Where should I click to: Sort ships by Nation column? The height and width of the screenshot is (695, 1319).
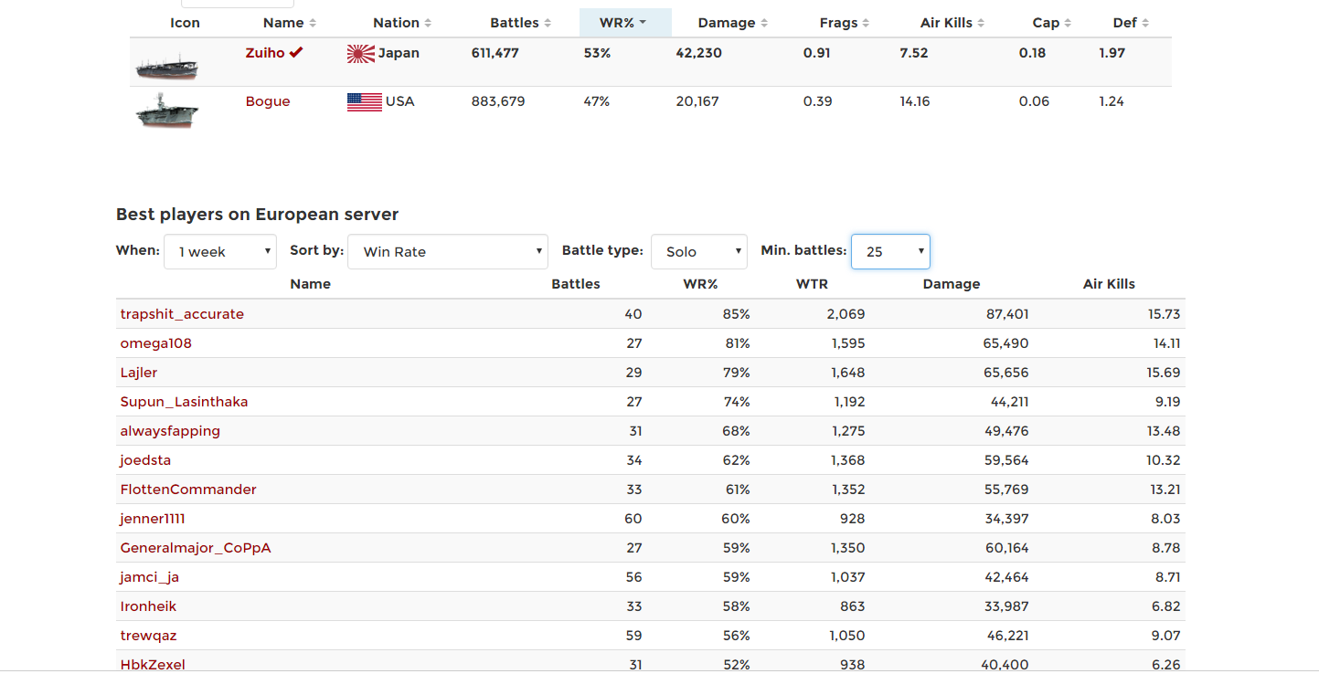pyautogui.click(x=402, y=23)
